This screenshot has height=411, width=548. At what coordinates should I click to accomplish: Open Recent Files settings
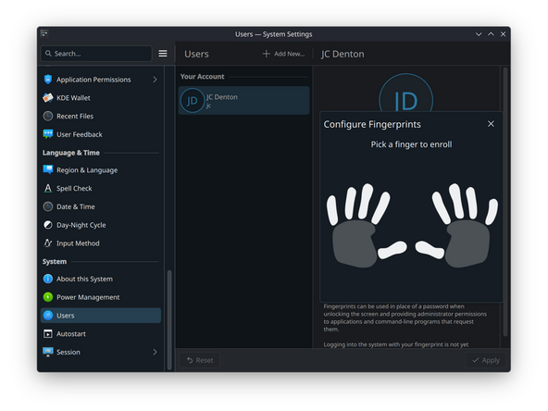(x=101, y=116)
